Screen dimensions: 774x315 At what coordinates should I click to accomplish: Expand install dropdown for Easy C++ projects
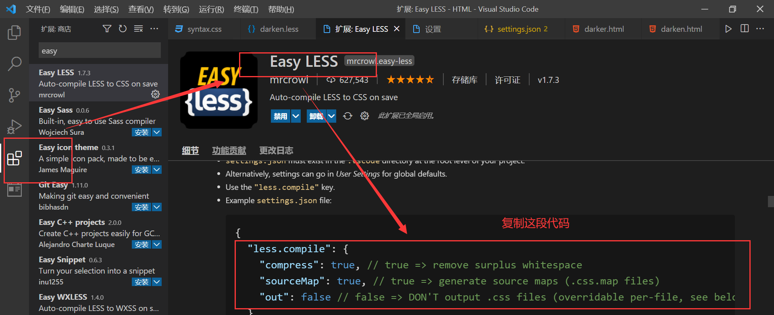(x=157, y=244)
